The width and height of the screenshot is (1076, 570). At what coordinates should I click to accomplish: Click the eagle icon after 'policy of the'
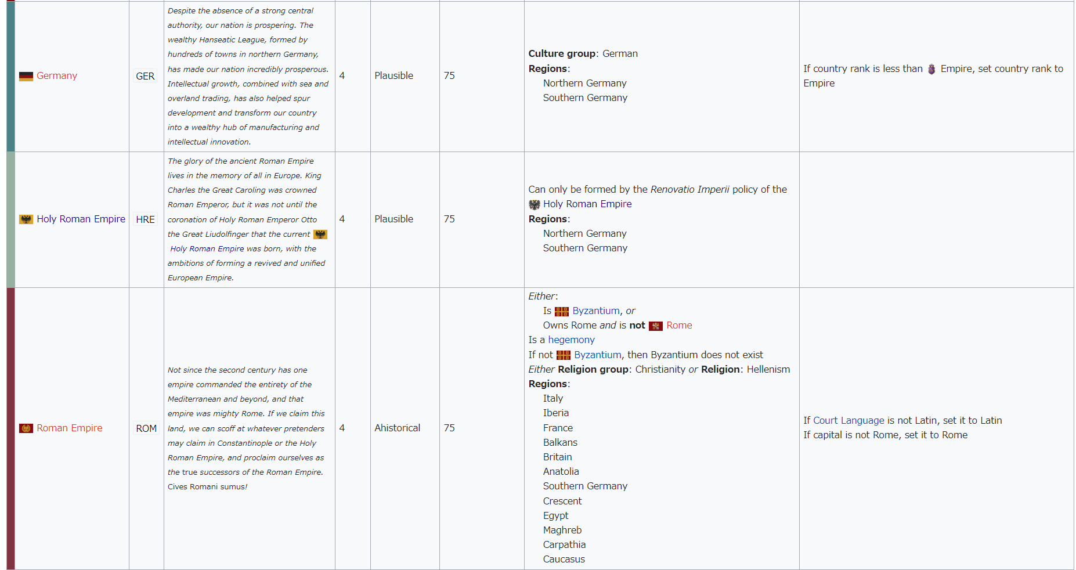pyautogui.click(x=535, y=204)
